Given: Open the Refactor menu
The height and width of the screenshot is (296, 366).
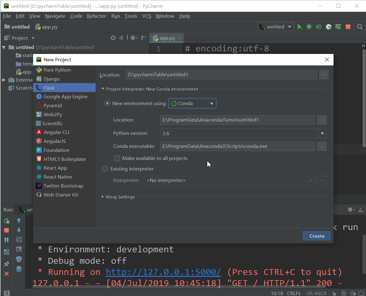Looking at the screenshot, I should tap(97, 16).
